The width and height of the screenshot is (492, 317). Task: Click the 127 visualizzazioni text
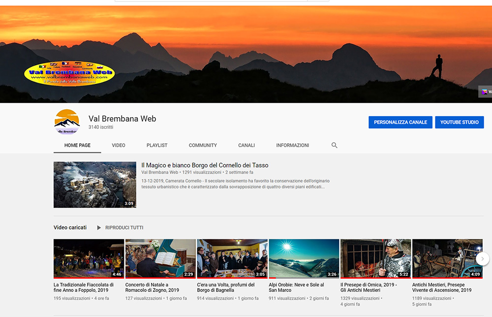click(x=144, y=298)
